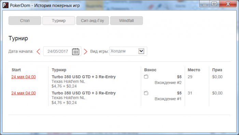Click the Место column header
239x135 pixels.
pyautogui.click(x=194, y=70)
